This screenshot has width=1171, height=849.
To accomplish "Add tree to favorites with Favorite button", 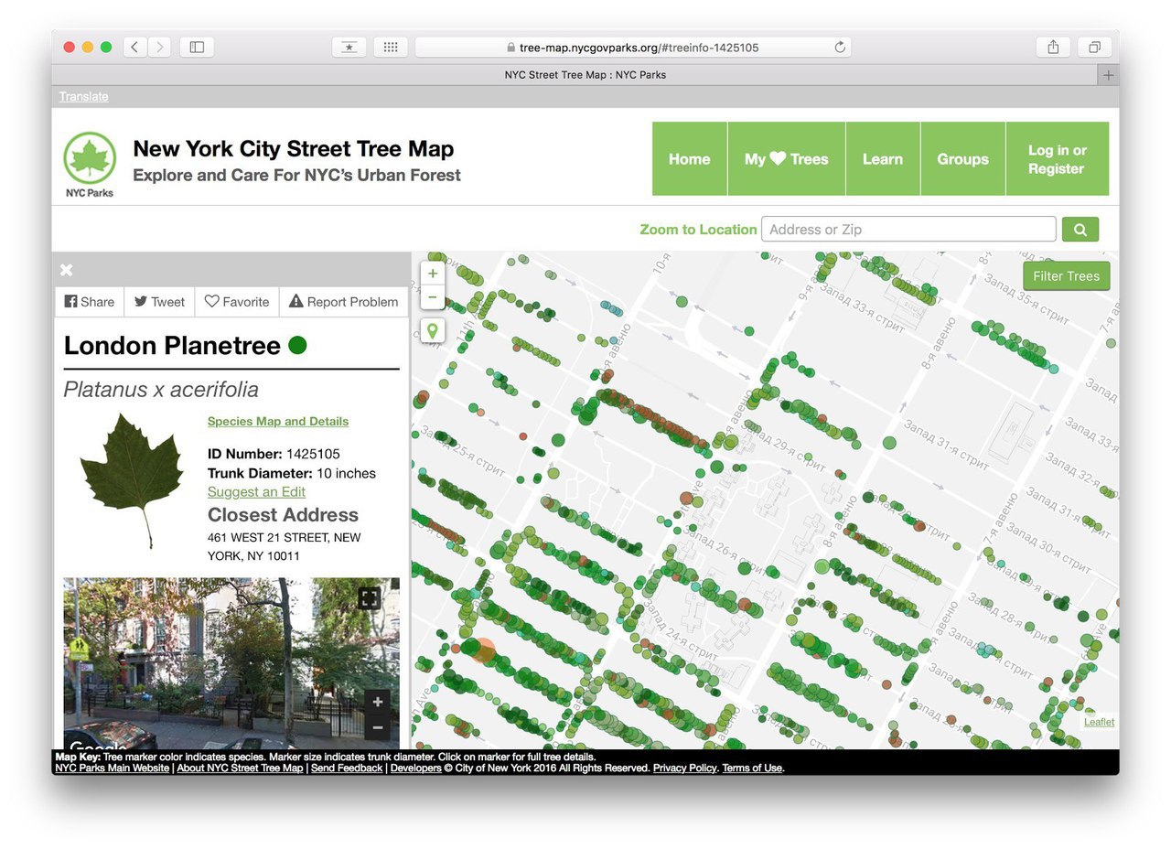I will [x=237, y=302].
